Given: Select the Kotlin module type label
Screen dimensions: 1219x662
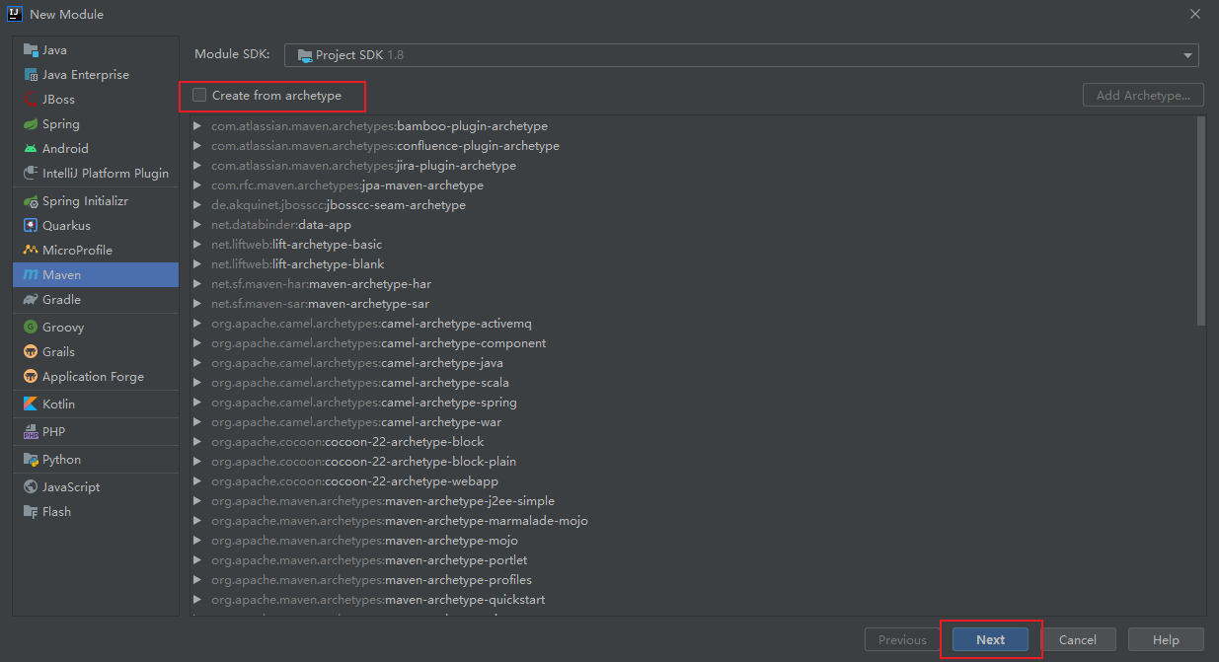Looking at the screenshot, I should pos(58,405).
